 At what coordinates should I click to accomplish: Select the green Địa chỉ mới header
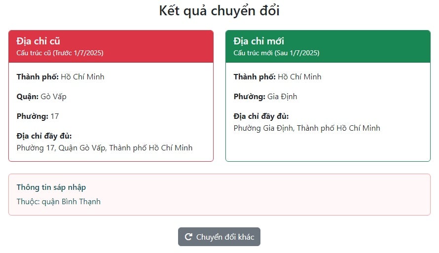click(x=328, y=46)
